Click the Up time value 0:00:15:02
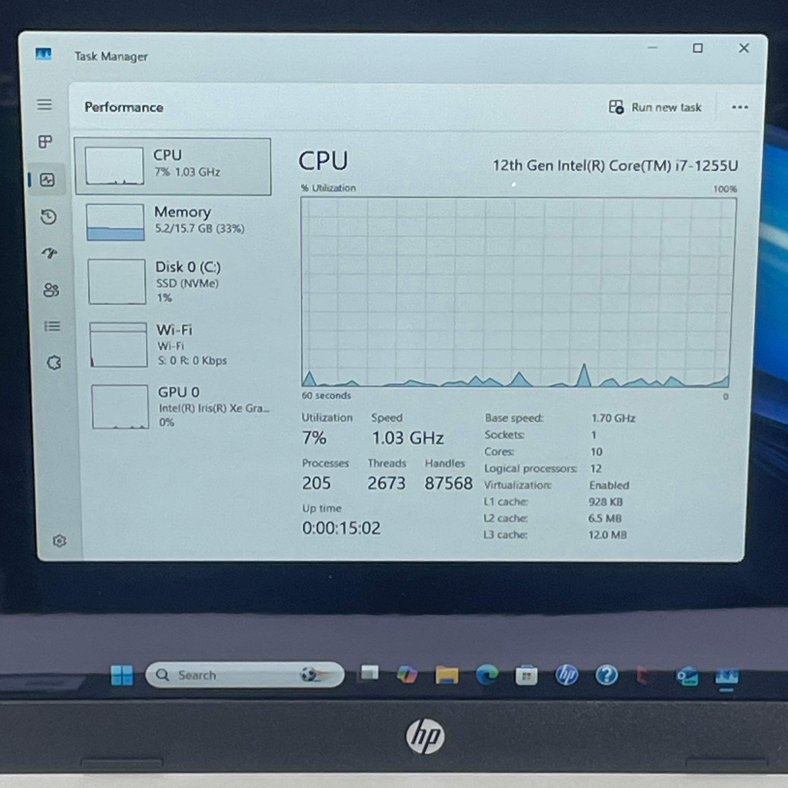The image size is (788, 788). click(341, 528)
